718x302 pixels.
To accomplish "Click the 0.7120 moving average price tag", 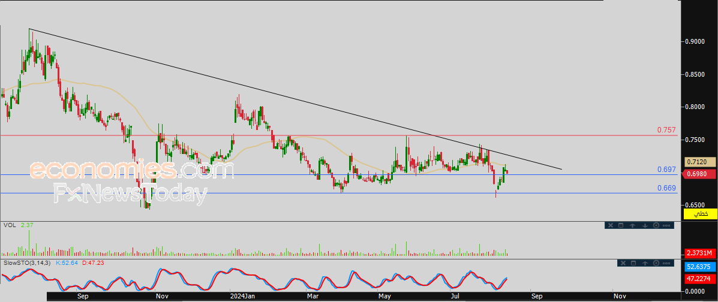I will 699,162.
